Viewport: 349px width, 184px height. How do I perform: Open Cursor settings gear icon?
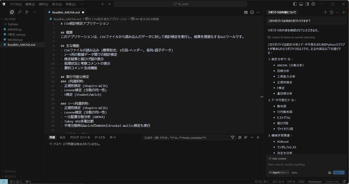click(x=313, y=4)
